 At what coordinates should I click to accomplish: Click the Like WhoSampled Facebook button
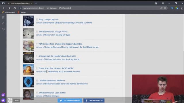pyautogui.click(x=94, y=100)
